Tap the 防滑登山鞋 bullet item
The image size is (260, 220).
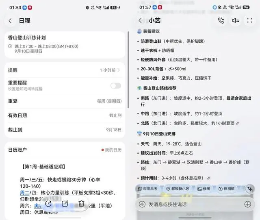point(173,41)
